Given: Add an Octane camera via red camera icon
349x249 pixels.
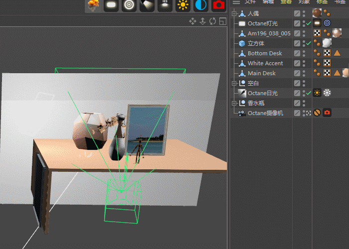Looking at the screenshot, I should coord(218,5).
